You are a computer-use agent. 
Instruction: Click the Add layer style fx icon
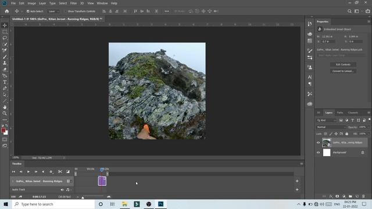(331, 196)
